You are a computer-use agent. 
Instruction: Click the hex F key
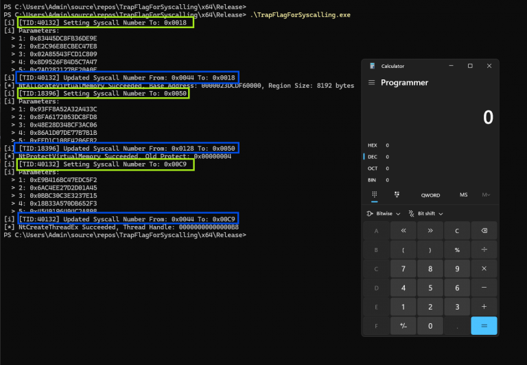pos(377,326)
